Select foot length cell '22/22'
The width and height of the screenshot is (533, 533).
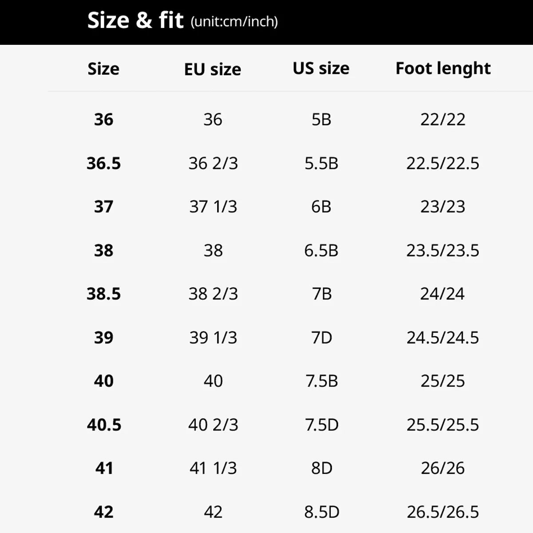pos(443,119)
